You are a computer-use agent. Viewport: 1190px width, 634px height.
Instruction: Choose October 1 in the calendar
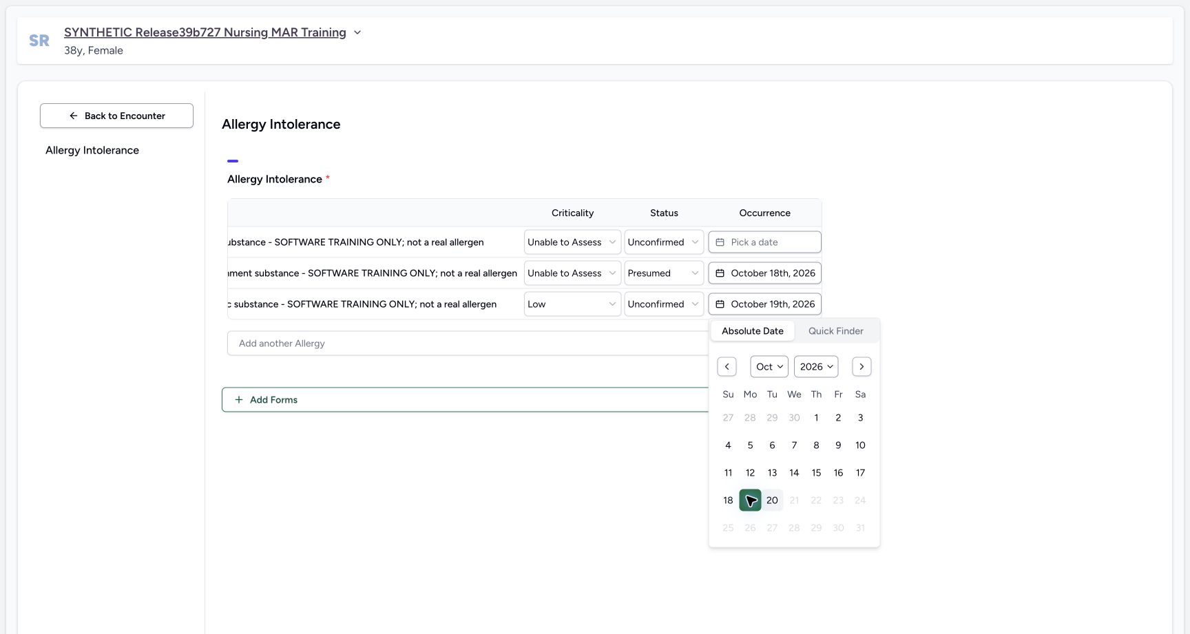pyautogui.click(x=816, y=418)
